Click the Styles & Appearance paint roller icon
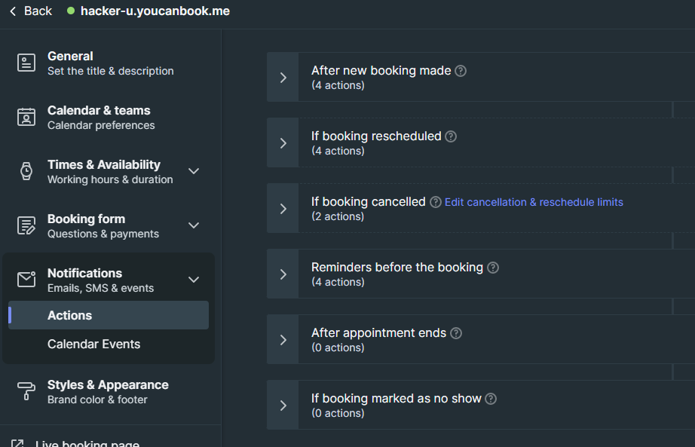The width and height of the screenshot is (695, 447). tap(26, 391)
